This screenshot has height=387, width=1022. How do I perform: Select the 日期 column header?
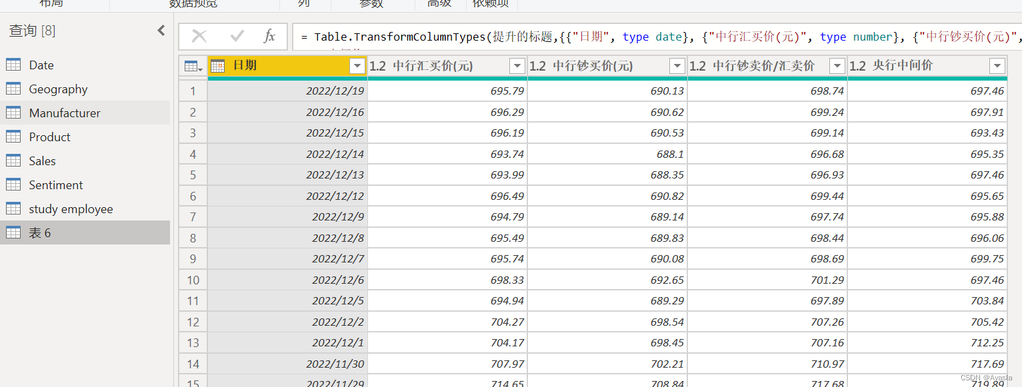[287, 66]
